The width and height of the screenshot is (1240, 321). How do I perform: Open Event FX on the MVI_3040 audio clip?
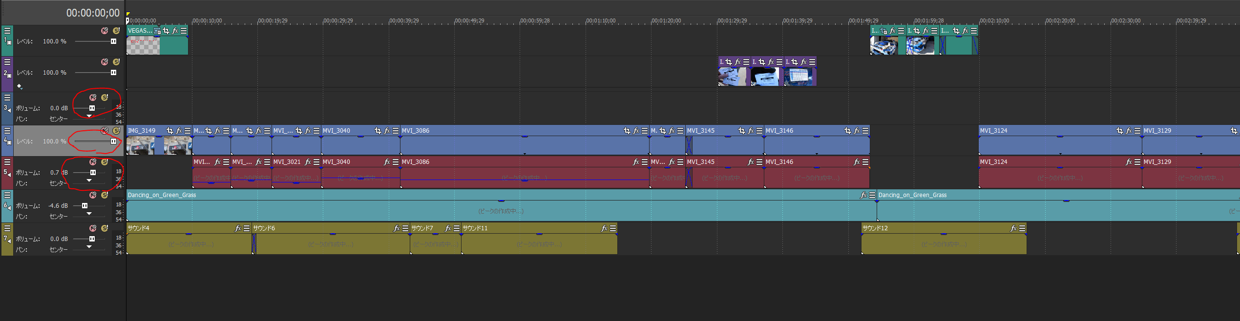point(387,162)
